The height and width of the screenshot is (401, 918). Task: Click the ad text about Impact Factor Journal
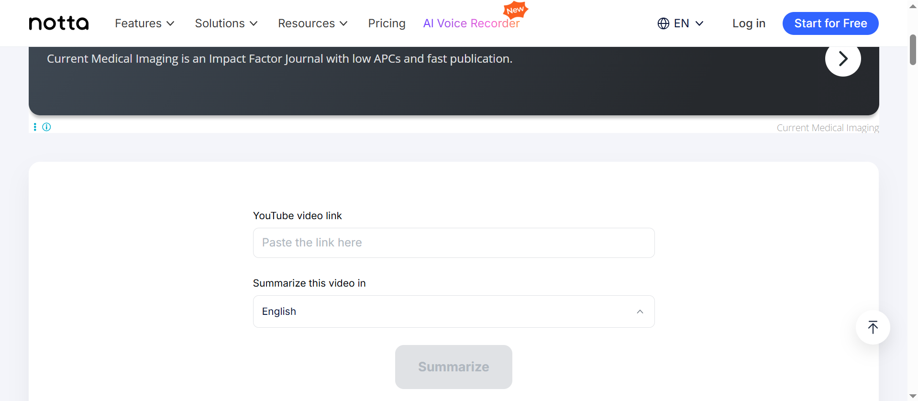(279, 59)
